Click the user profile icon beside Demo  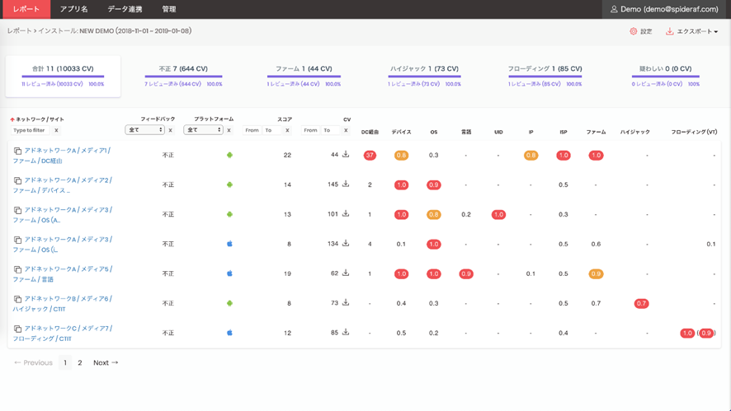(x=614, y=9)
